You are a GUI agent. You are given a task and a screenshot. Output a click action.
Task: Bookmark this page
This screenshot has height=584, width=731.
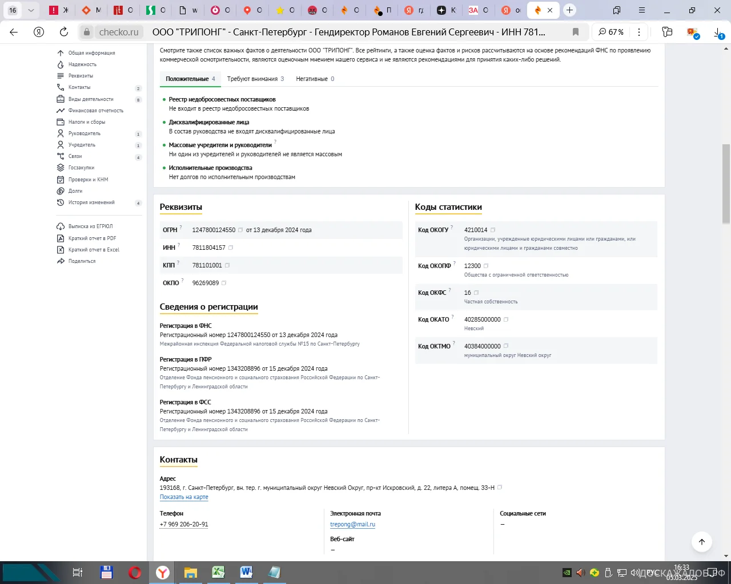[x=576, y=32]
